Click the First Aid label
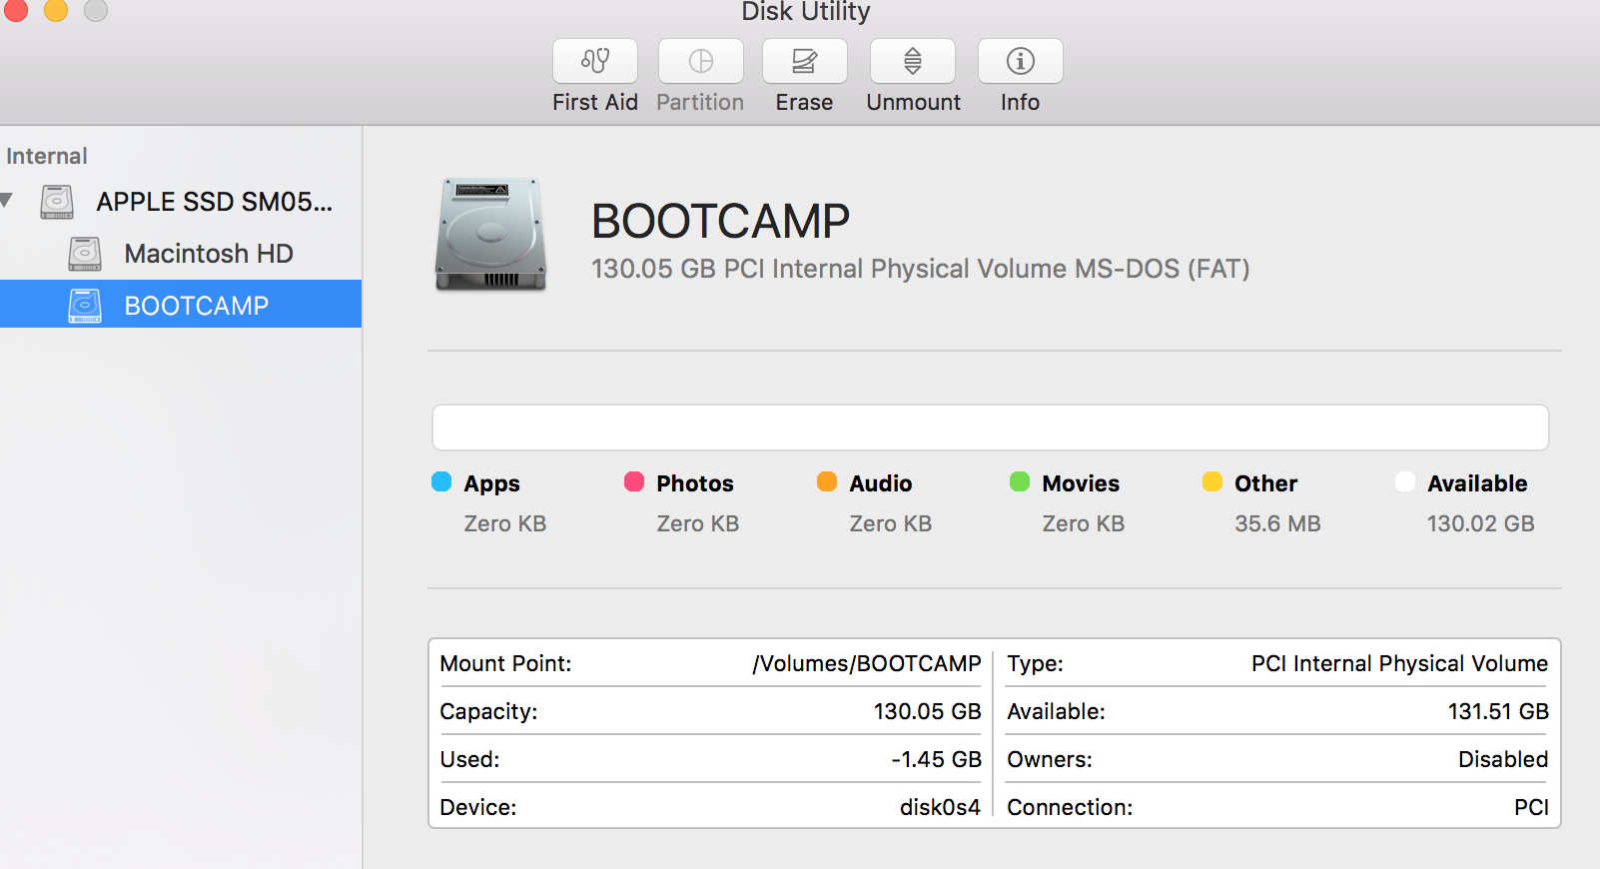This screenshot has width=1600, height=869. pyautogui.click(x=595, y=102)
